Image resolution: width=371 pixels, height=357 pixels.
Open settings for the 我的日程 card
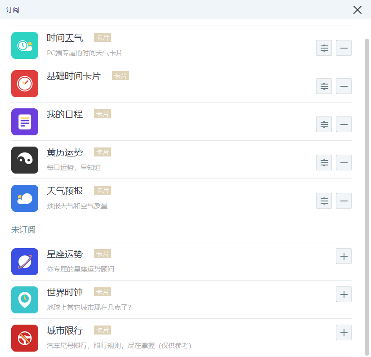324,124
